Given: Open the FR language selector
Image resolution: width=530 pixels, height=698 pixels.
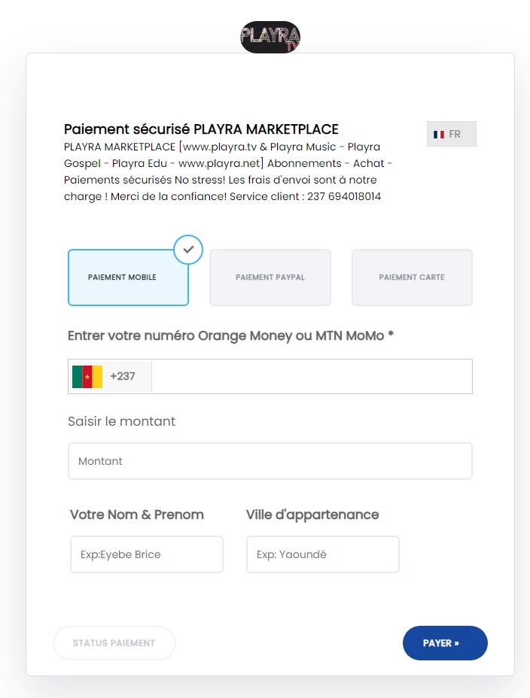Looking at the screenshot, I should 452,134.
